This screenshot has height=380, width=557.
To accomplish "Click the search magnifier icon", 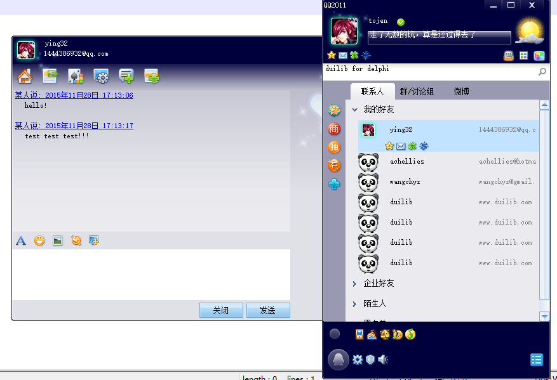I will 542,72.
